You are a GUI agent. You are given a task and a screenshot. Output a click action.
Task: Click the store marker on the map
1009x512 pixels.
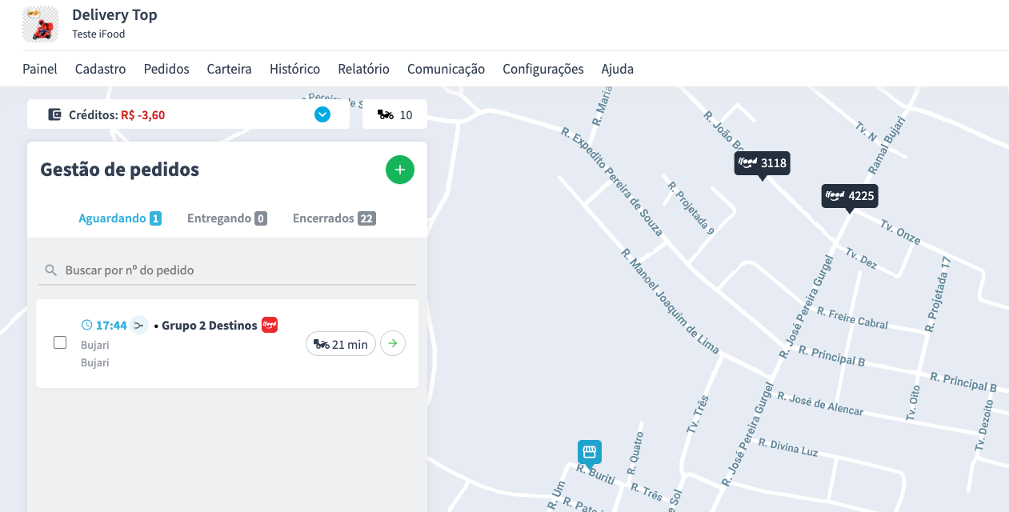coord(590,452)
